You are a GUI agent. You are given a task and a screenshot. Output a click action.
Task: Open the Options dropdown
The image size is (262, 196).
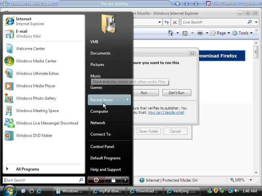250,3
